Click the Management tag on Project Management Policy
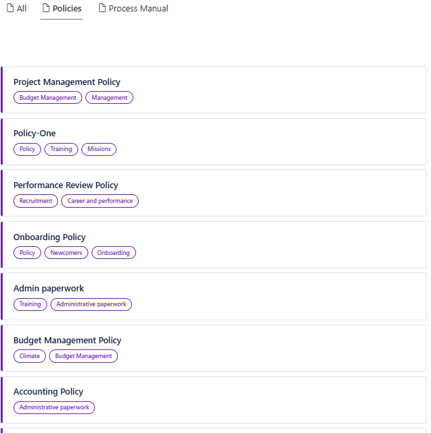431x433 pixels. click(x=110, y=98)
